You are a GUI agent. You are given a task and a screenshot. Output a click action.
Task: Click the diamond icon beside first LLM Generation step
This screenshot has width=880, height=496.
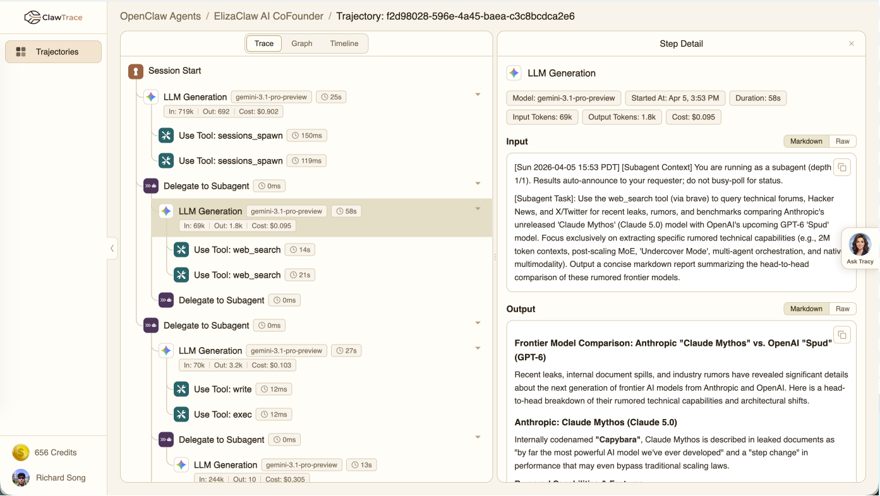click(150, 97)
